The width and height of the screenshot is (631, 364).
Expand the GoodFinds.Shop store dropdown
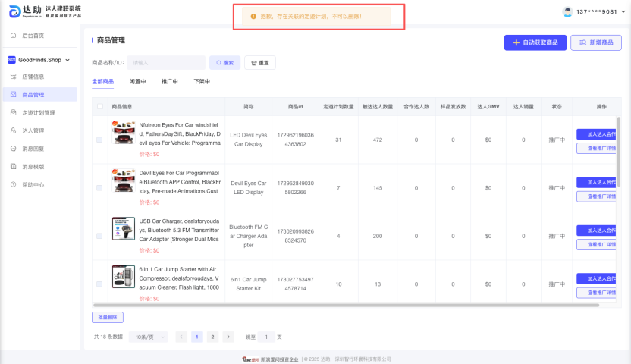[x=67, y=60]
